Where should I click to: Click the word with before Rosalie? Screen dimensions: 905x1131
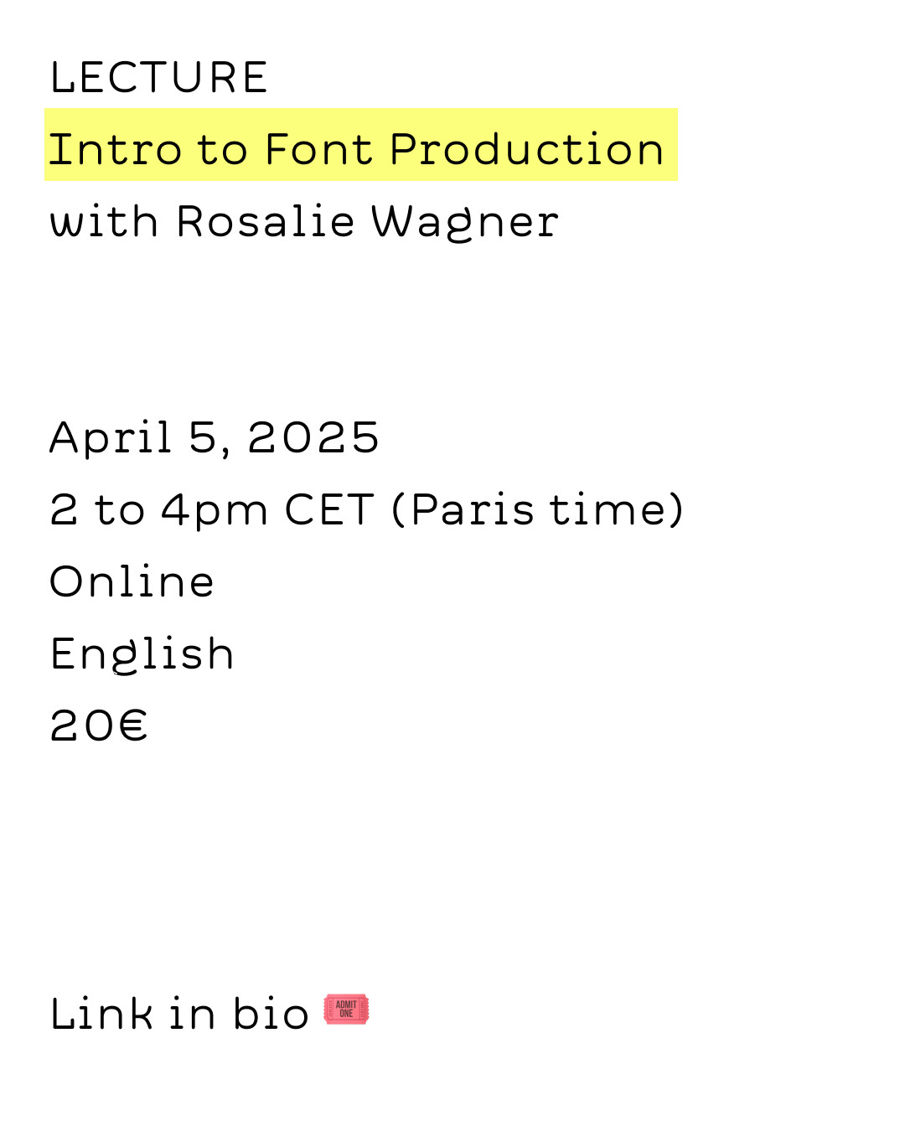coord(104,222)
